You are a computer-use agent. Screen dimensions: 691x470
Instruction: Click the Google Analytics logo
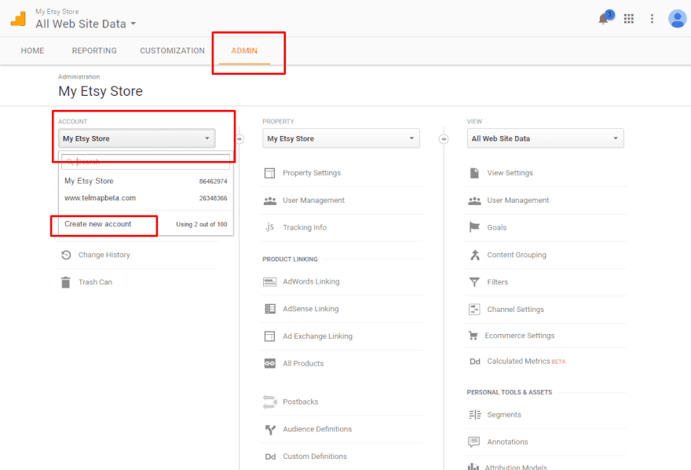click(18, 19)
